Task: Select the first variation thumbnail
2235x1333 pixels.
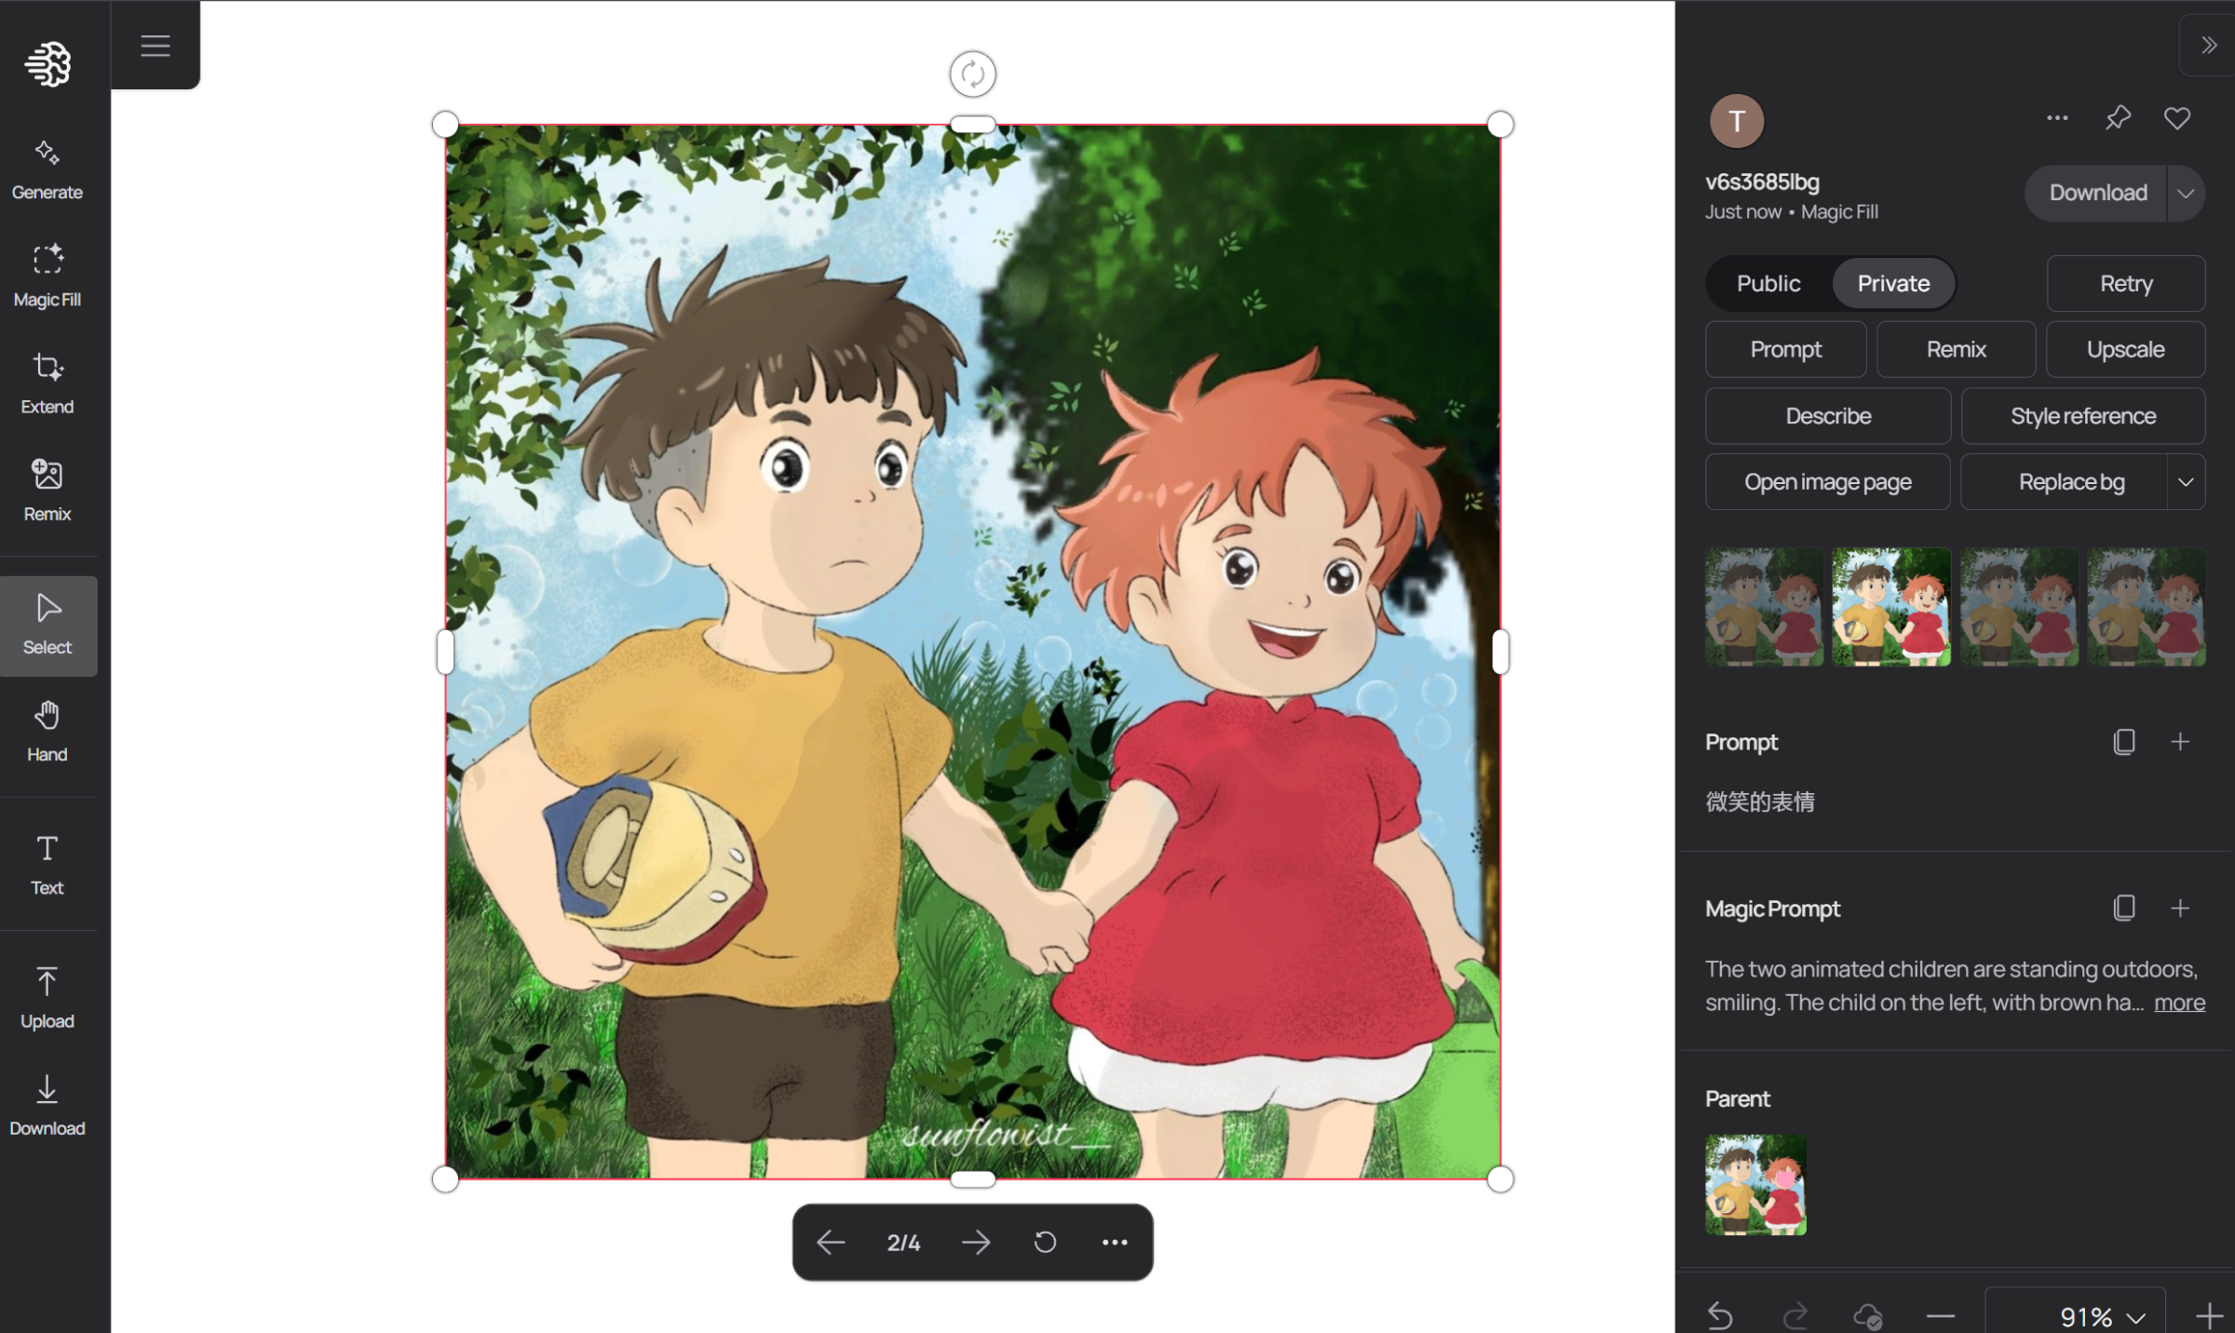Action: pyautogui.click(x=1764, y=607)
